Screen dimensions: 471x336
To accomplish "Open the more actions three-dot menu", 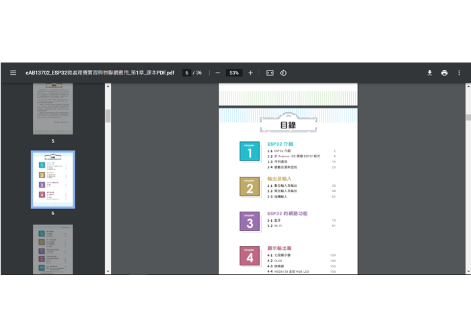I will pos(460,73).
